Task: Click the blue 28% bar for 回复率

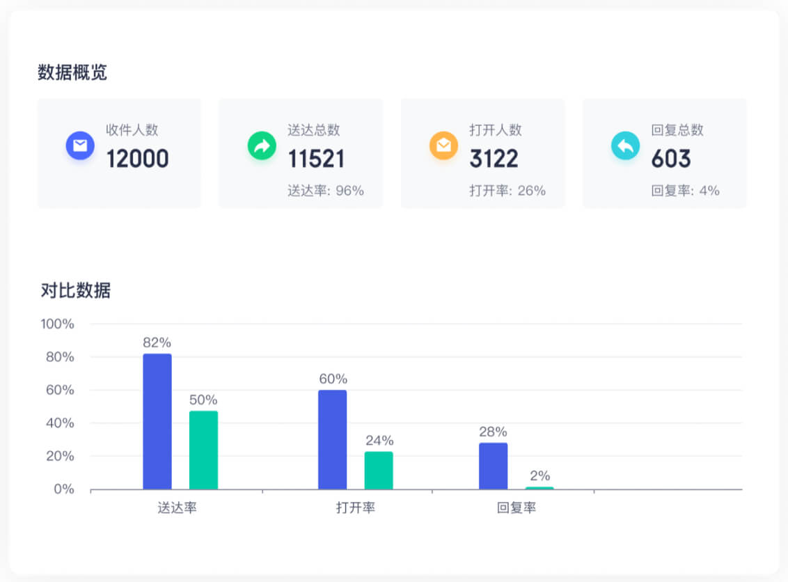Action: point(494,466)
